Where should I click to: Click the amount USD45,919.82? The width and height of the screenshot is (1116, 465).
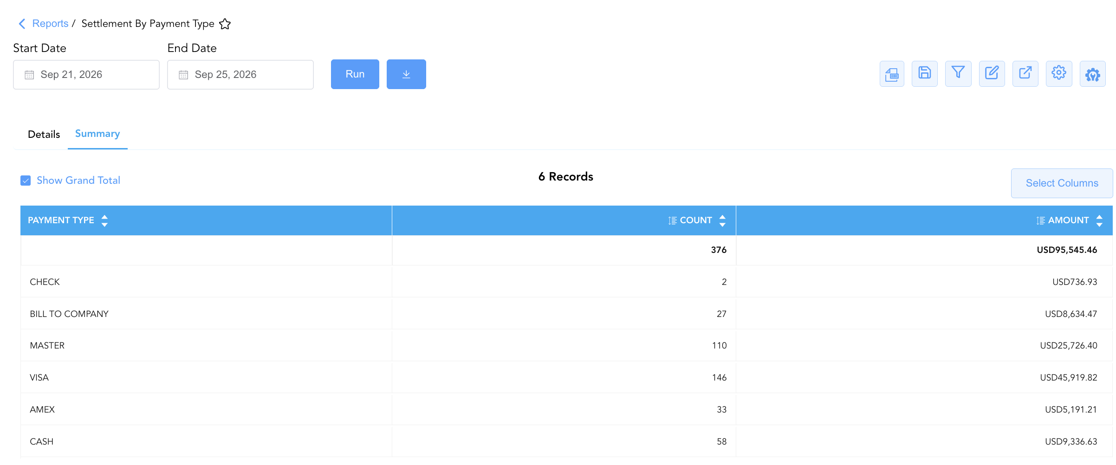1068,378
